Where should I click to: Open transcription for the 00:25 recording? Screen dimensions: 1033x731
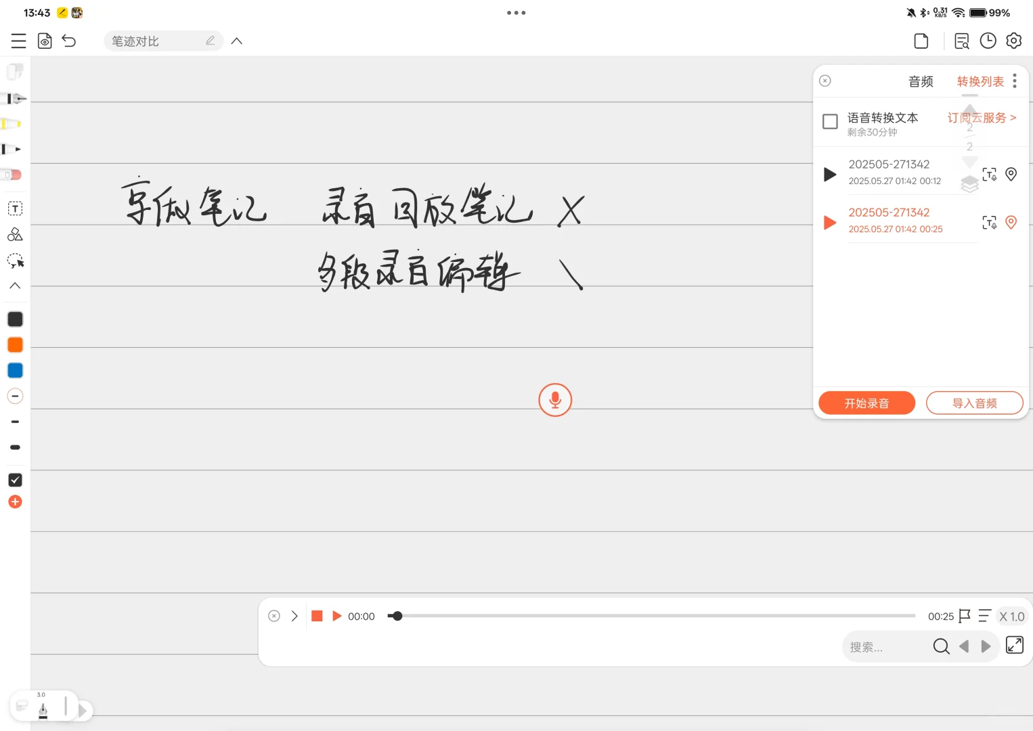pos(989,222)
